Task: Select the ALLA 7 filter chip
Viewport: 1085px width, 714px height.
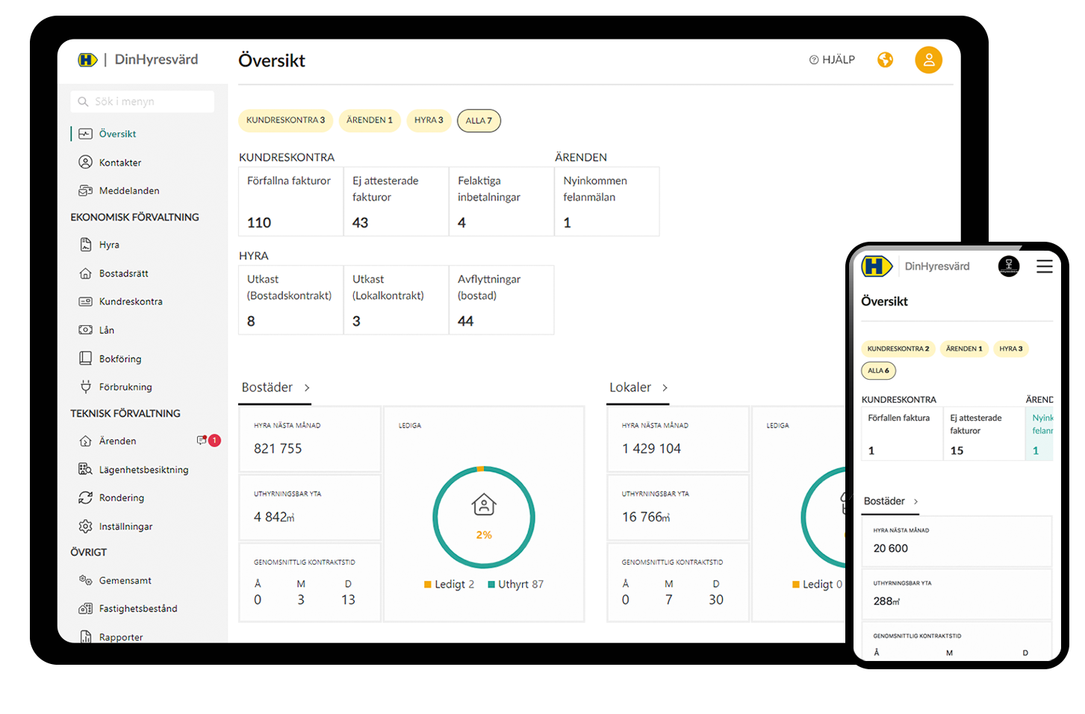Action: point(479,121)
